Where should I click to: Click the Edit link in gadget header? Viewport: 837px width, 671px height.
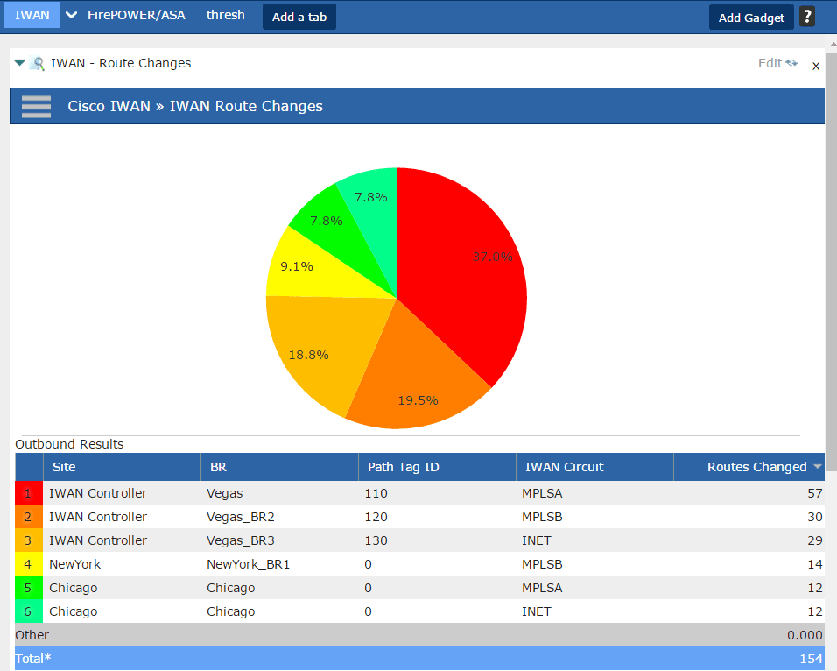click(x=770, y=63)
